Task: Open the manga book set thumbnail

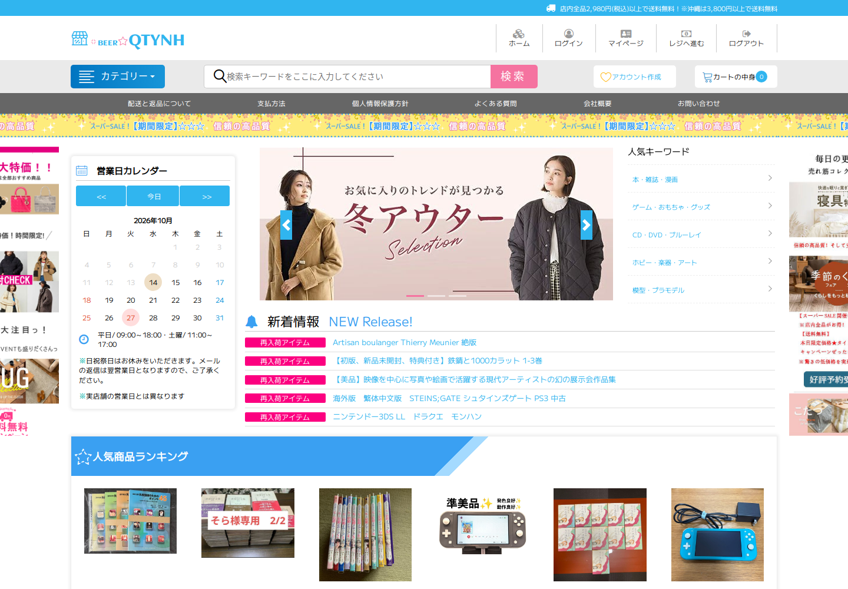Action: point(365,535)
